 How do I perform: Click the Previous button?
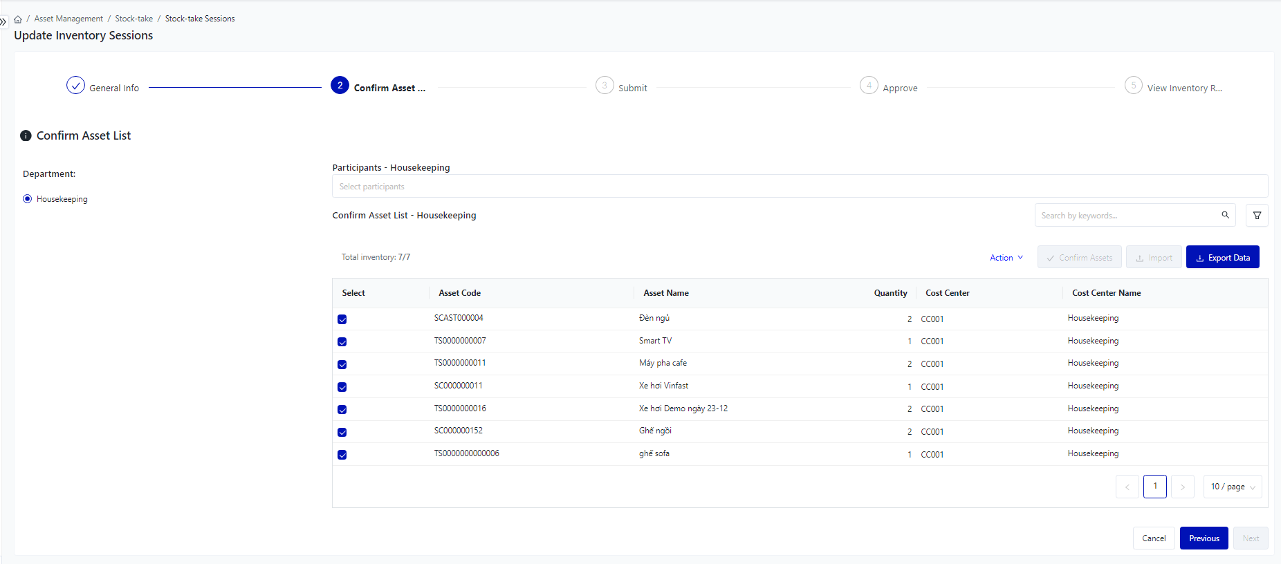(x=1204, y=538)
